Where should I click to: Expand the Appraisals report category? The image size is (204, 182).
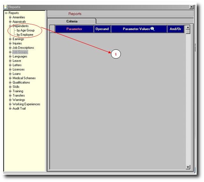coord(10,22)
